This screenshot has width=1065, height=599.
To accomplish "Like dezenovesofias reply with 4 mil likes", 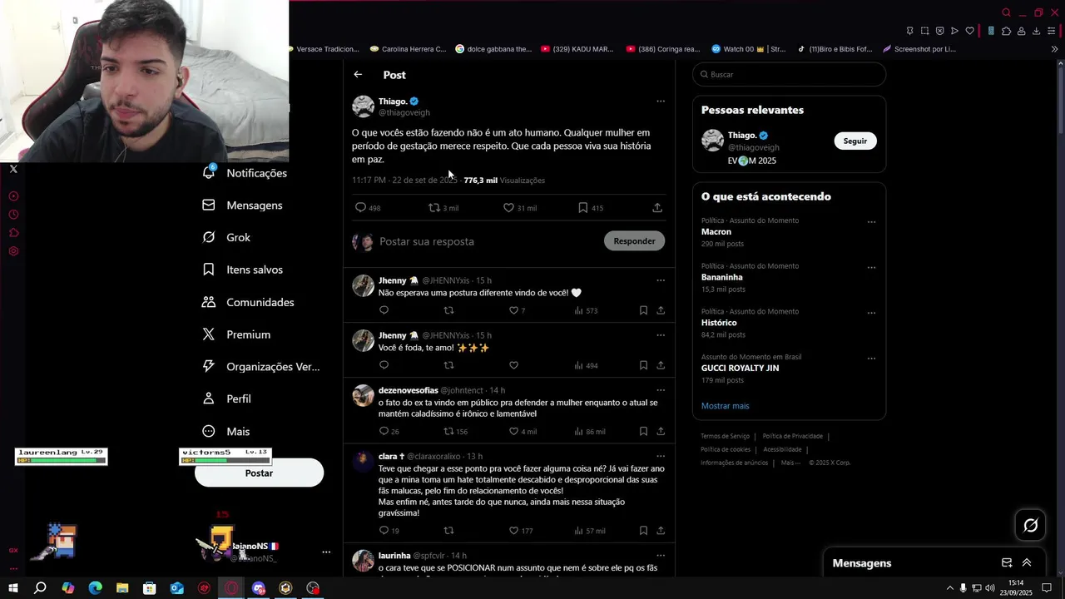I will click(x=513, y=431).
